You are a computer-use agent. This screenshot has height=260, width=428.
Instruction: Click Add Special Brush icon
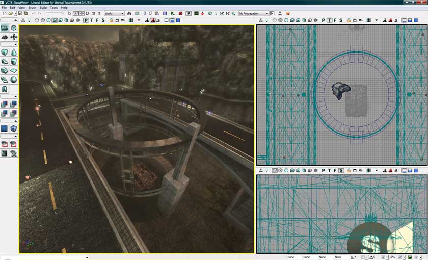(x=5, y=128)
